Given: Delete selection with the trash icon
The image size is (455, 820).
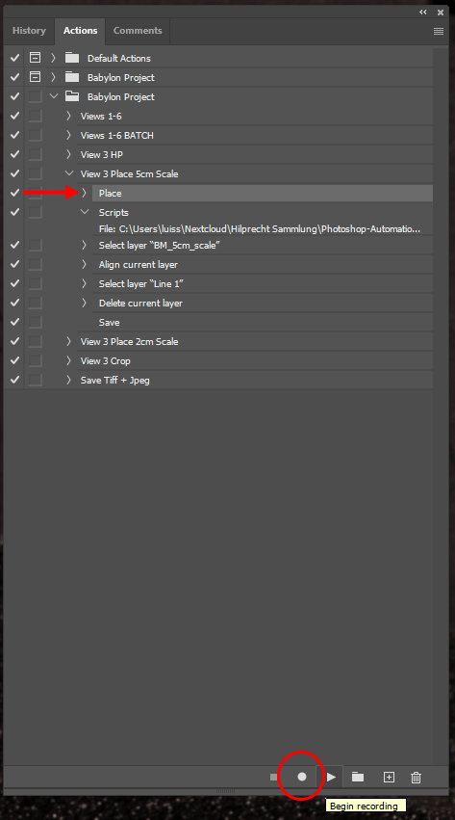Looking at the screenshot, I should click(416, 777).
